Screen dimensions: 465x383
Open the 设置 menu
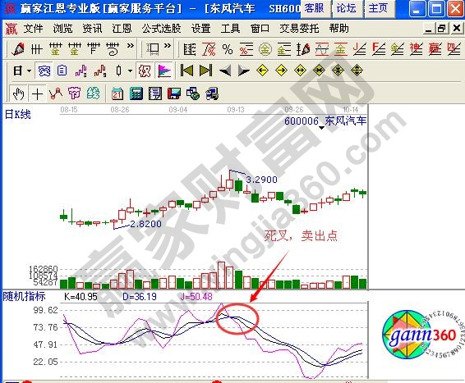coord(200,29)
